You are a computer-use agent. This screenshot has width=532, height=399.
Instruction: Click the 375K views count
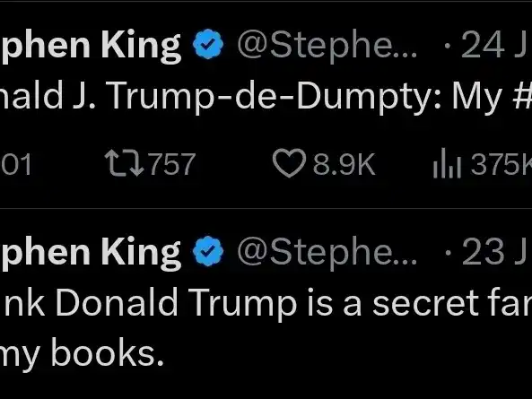[501, 164]
